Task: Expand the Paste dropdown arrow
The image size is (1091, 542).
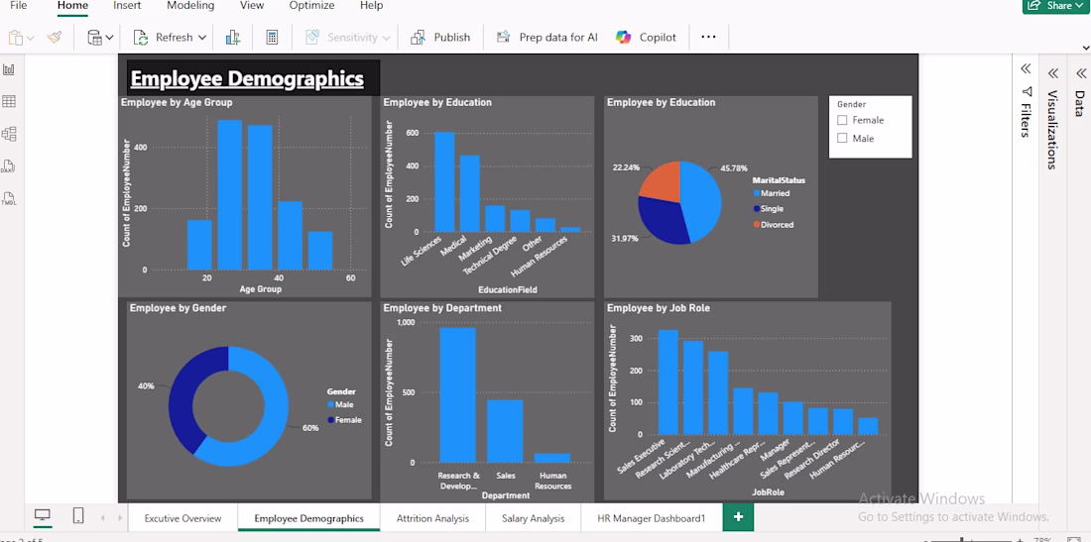Action: [x=30, y=39]
